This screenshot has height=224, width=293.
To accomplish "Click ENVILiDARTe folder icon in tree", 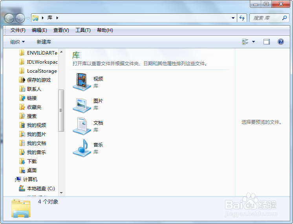I will [22, 53].
